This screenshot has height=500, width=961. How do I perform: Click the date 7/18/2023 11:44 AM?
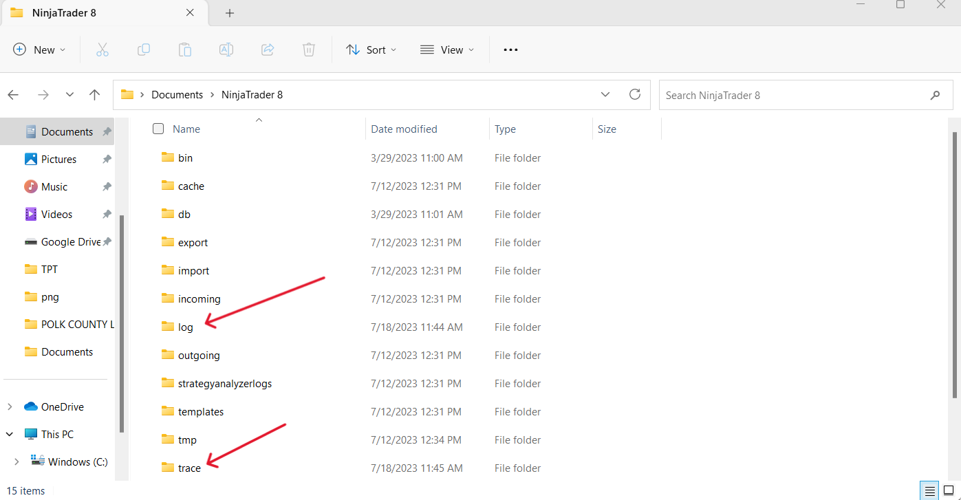416,327
